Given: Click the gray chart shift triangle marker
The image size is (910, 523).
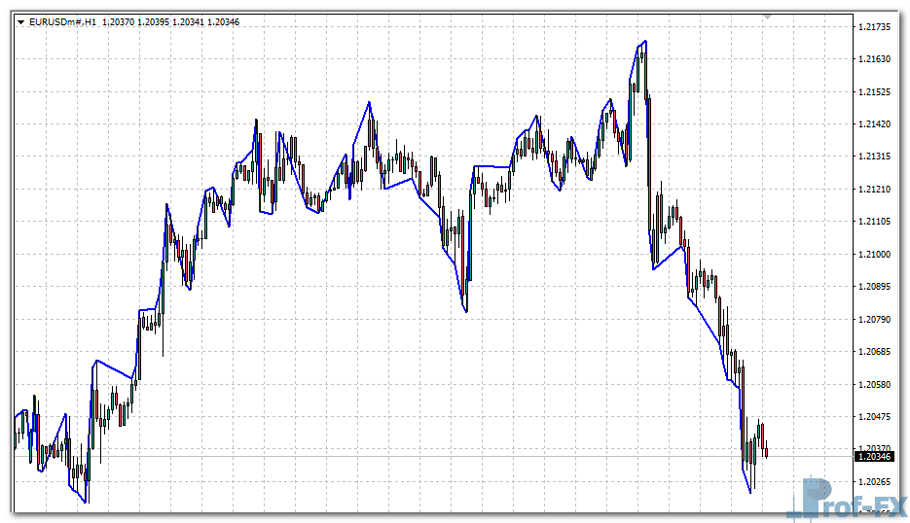Looking at the screenshot, I should click(767, 17).
